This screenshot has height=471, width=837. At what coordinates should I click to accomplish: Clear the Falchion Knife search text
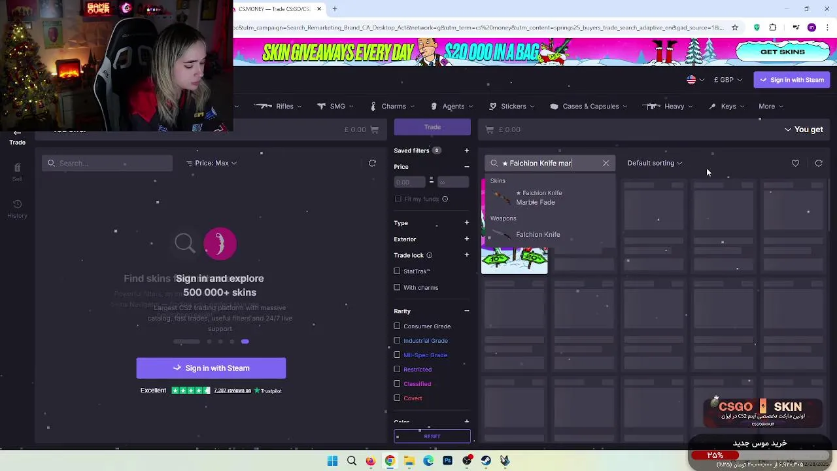point(606,163)
